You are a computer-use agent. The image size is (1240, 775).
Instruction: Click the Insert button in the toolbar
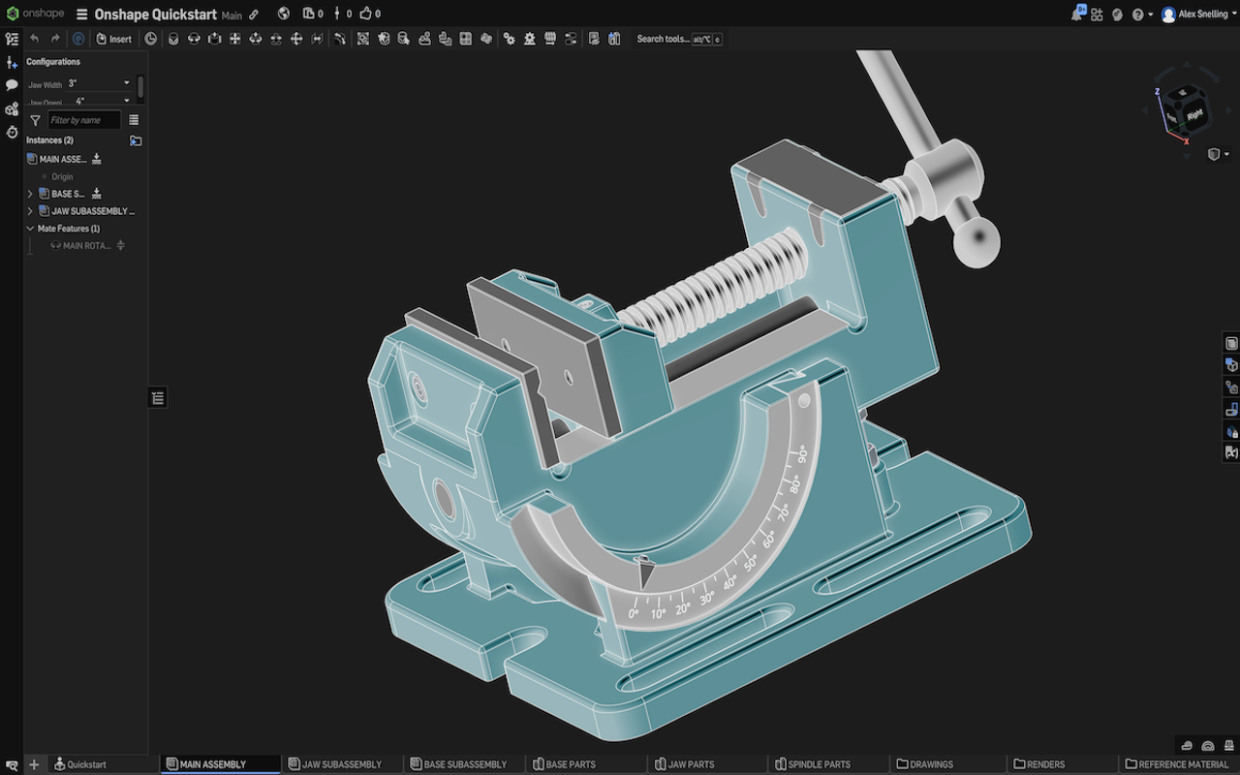(x=114, y=39)
